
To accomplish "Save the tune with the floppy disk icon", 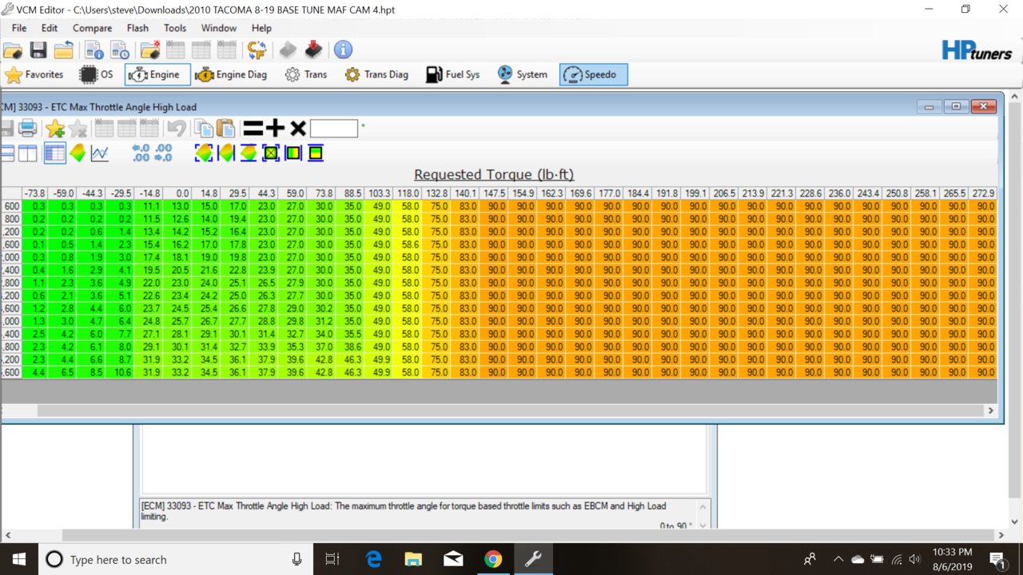I will [x=38, y=50].
